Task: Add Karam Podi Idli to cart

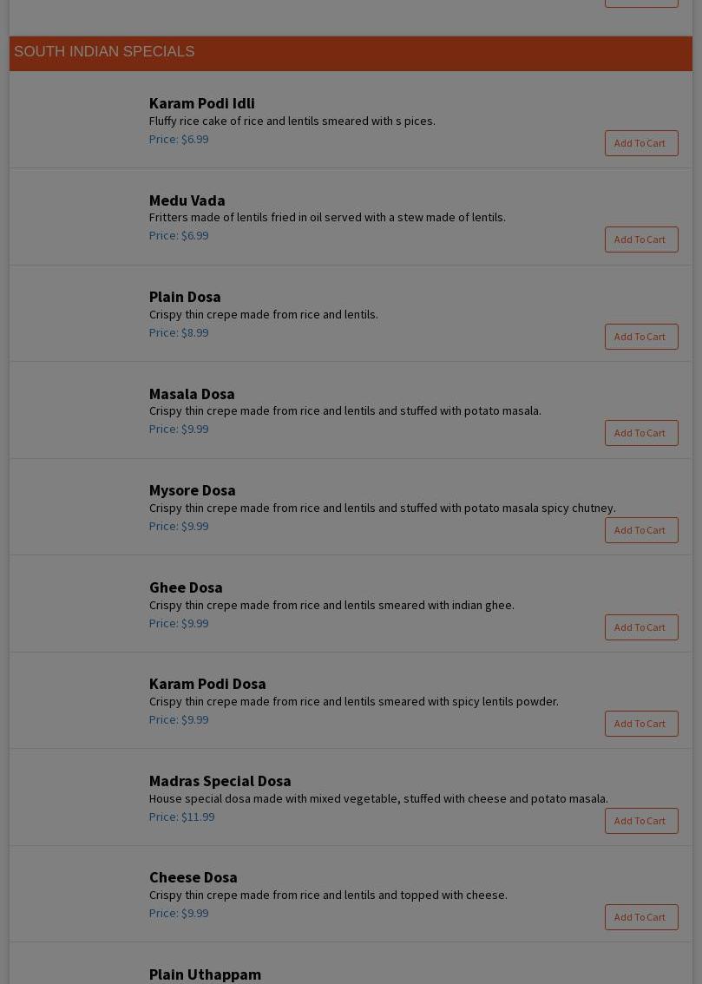Action: coord(640,143)
